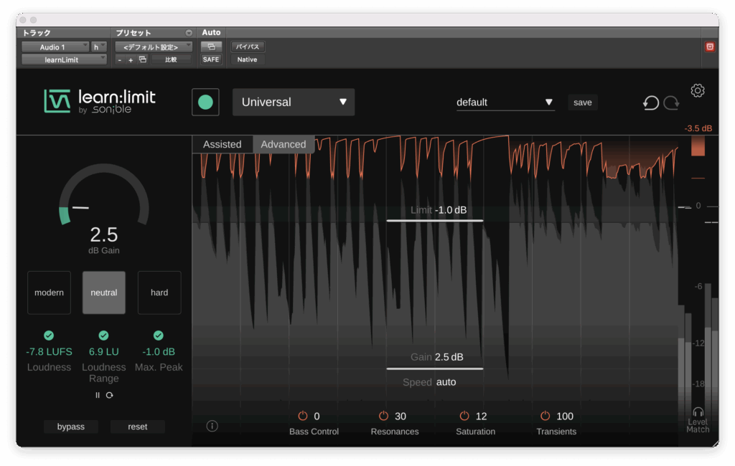Click the トラック header label
The width and height of the screenshot is (735, 466).
click(x=37, y=33)
